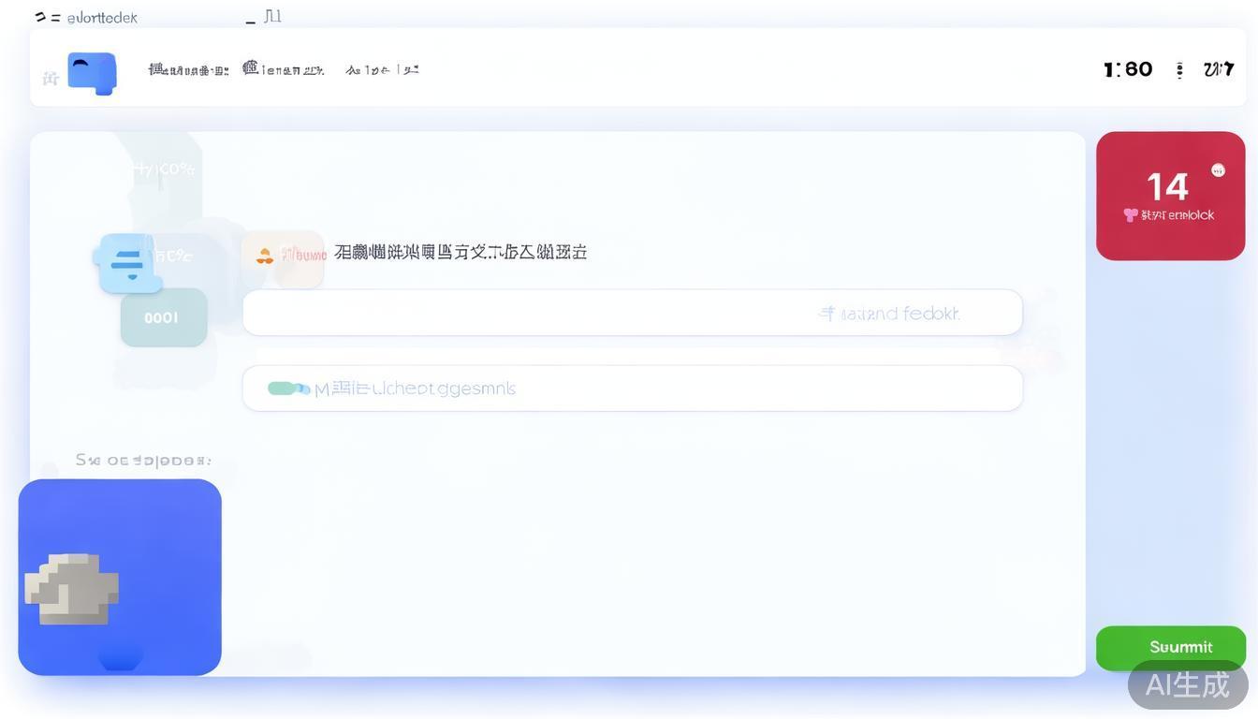The height and width of the screenshot is (719, 1258).
Task: Open the red card showing count 14
Action: [1170, 194]
